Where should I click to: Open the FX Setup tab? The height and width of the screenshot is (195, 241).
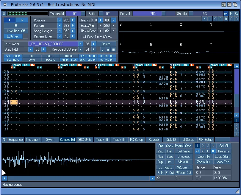137,140
